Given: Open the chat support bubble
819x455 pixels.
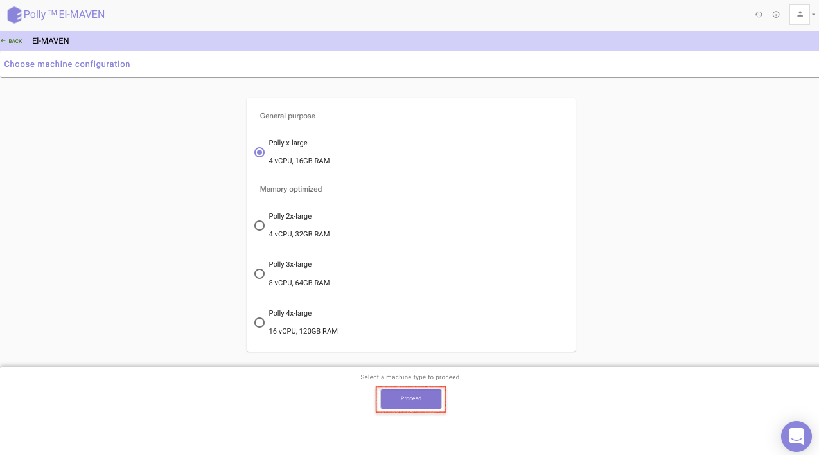Looking at the screenshot, I should 797,436.
